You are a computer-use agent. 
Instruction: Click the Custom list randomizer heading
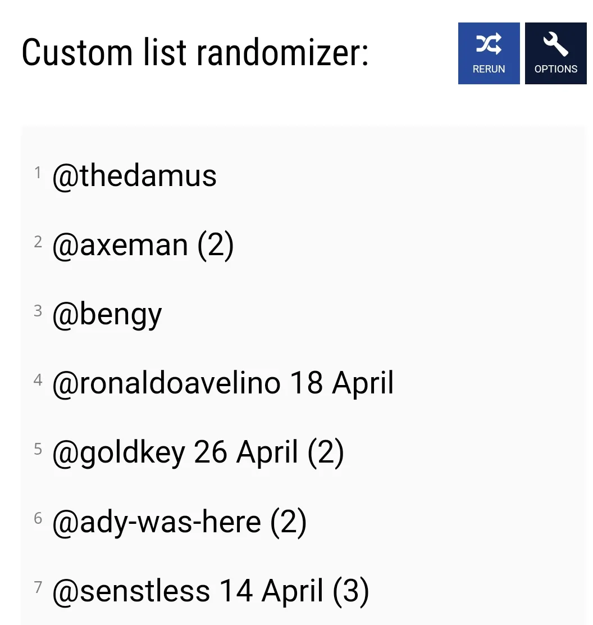click(x=197, y=52)
